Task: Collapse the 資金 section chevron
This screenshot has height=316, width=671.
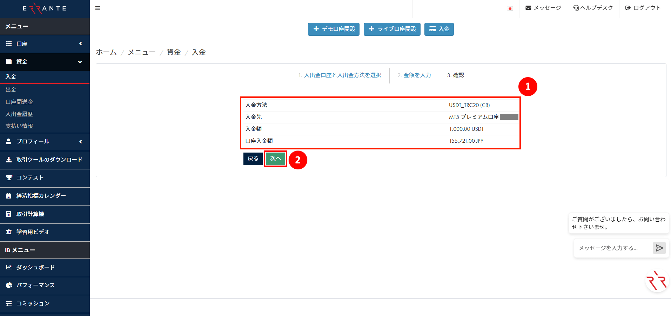Action: point(81,61)
